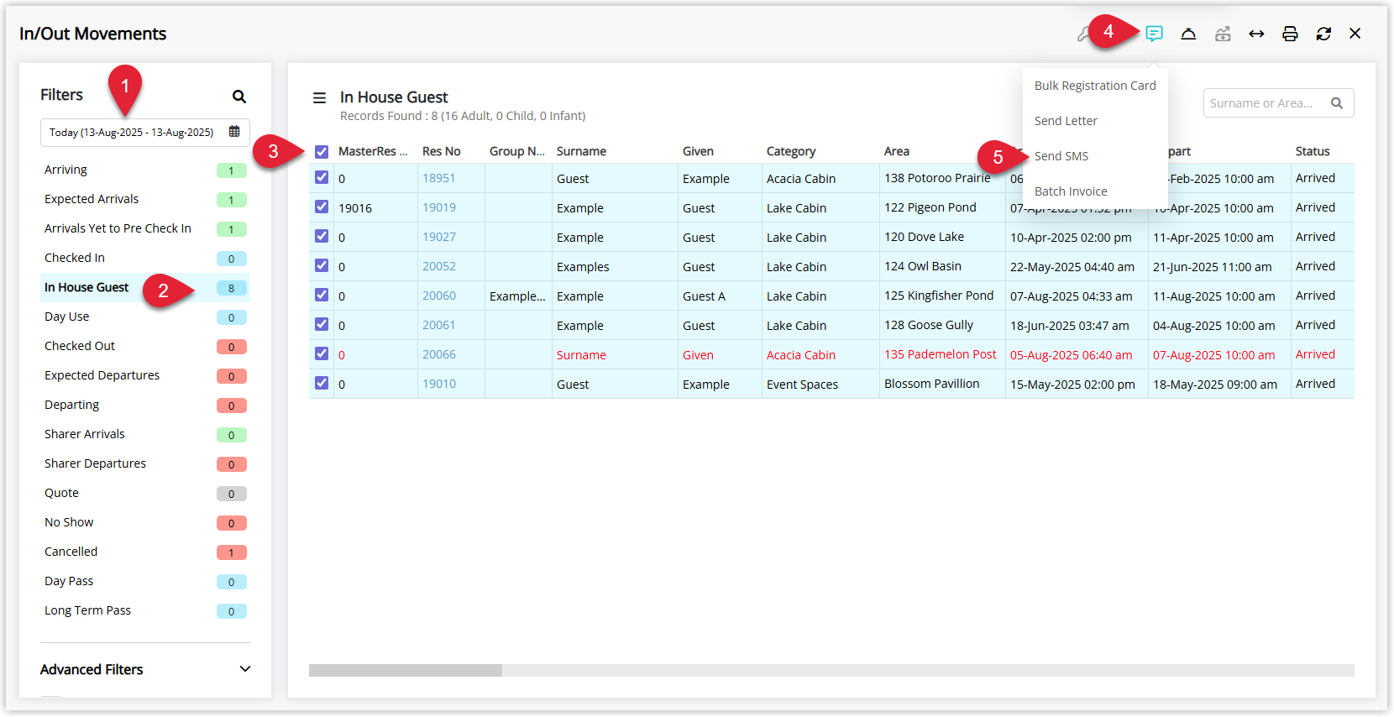The image size is (1394, 717).
Task: Select the Sharer Arrivals filter
Action: tap(145, 434)
